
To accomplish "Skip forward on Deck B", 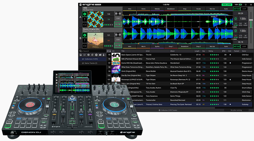I will coord(120,35).
